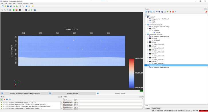Click the green Run continuously play icon
Viewport: 208px width, 112px height.
click(x=17, y=6)
